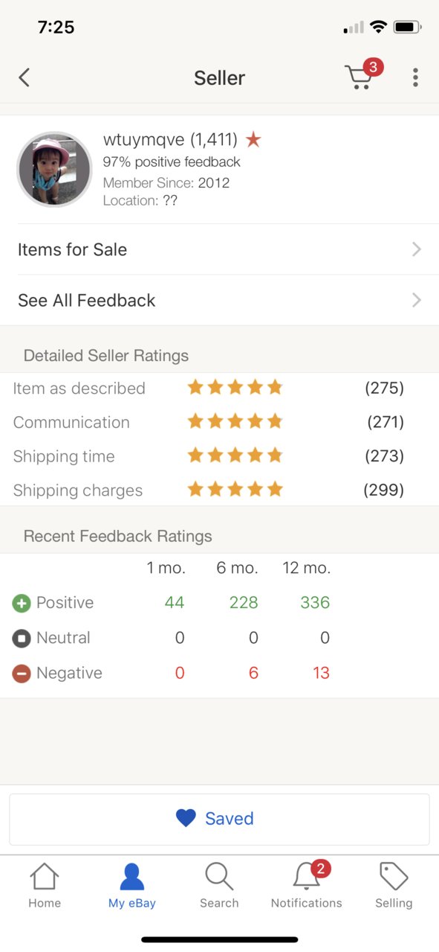
Task: Open the Selling tab
Action: tap(394, 886)
